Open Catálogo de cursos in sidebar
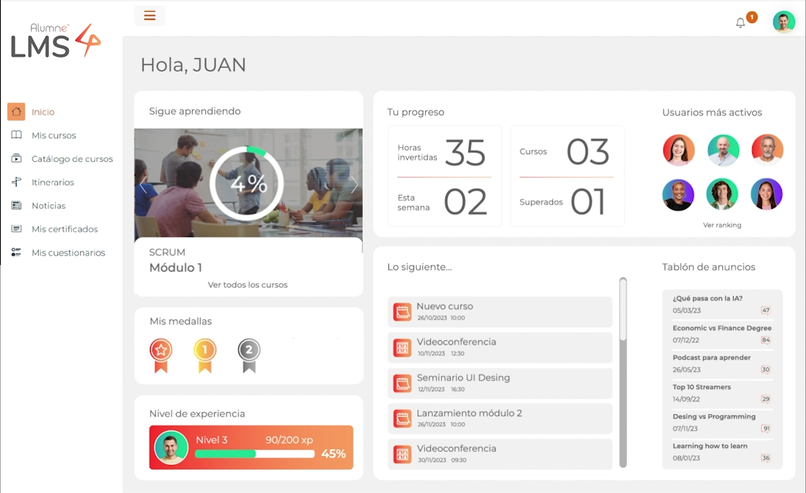 [x=72, y=159]
